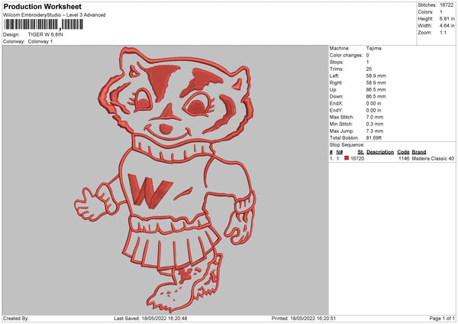This screenshot has height=324, width=458.
Task: Click the barcode under the worksheet title
Action: [44, 24]
